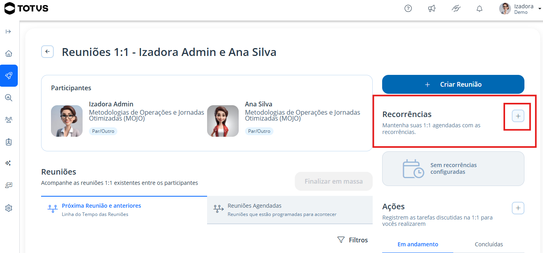This screenshot has height=253, width=543.
Task: Click the Recorrências heading
Action: point(407,114)
